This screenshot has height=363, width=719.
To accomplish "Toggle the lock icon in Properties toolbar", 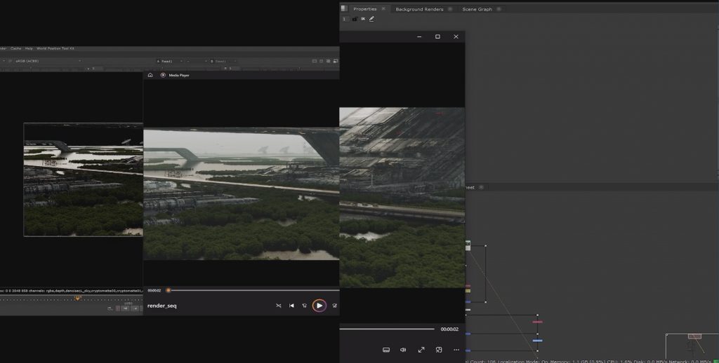I will tap(355, 19).
